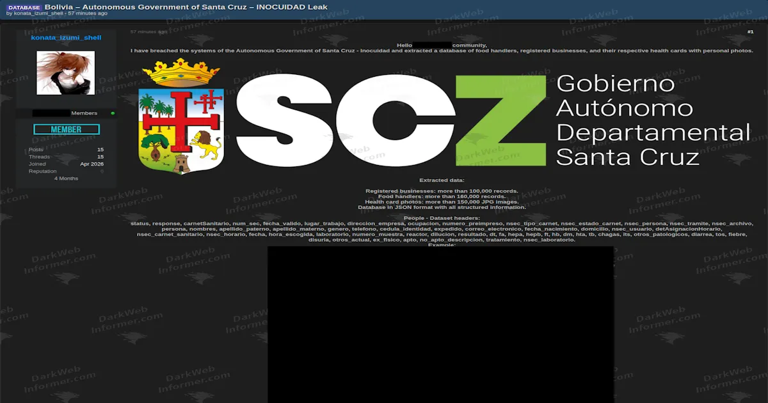Image resolution: width=768 pixels, height=403 pixels.
Task: Click the "4 Months" text
Action: 66,178
